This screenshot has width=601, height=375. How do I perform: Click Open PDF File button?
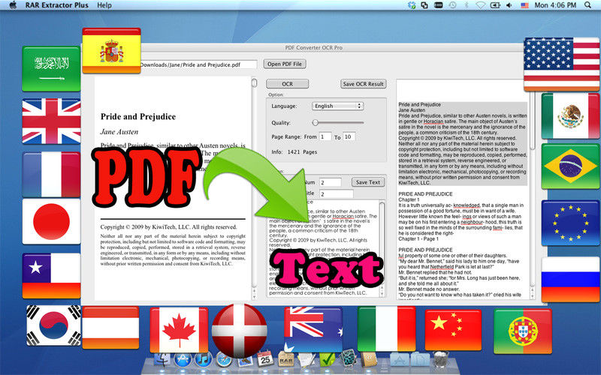pyautogui.click(x=285, y=64)
